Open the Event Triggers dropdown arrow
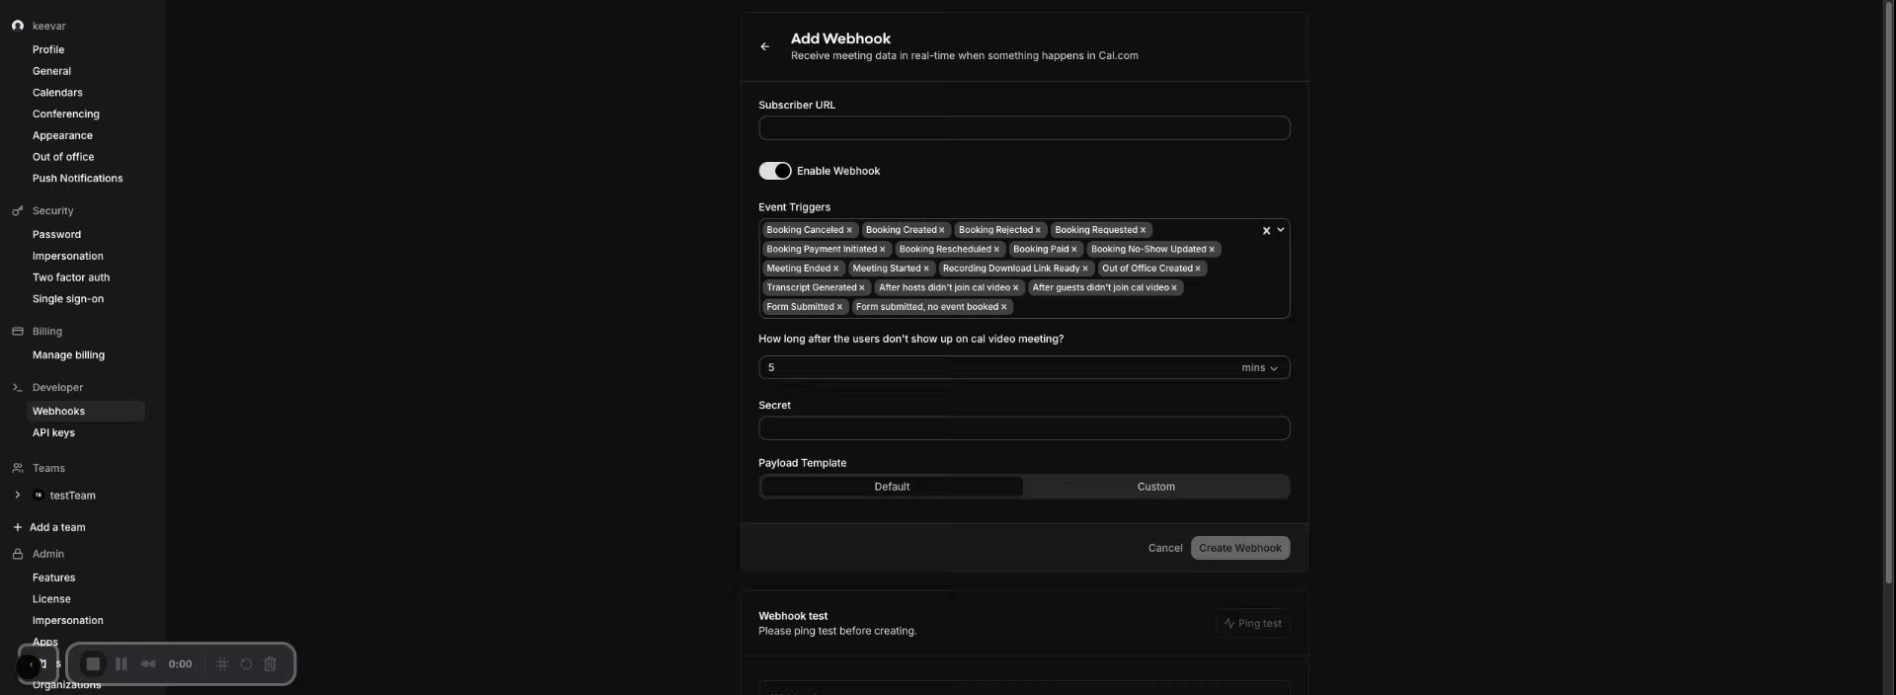The height and width of the screenshot is (695, 1896). point(1281,230)
